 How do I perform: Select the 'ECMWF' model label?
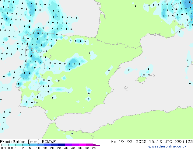[49, 142]
